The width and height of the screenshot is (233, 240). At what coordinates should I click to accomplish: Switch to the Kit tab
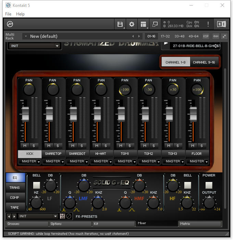pos(114,224)
